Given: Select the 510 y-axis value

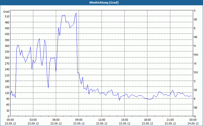Looking at the screenshot, I should pyautogui.click(x=7, y=16).
